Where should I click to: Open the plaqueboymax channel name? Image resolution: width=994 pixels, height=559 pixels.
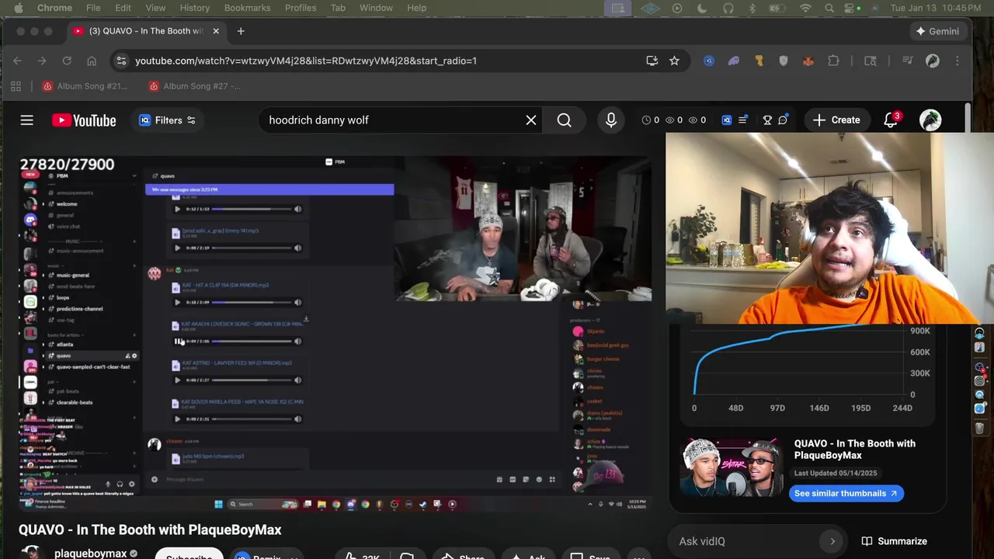[90, 554]
